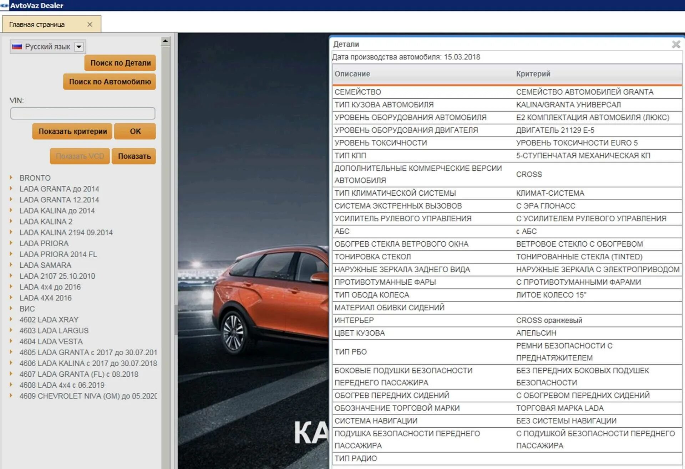Expand the 4604 LADA VESTA node
685x469 pixels.
point(11,341)
